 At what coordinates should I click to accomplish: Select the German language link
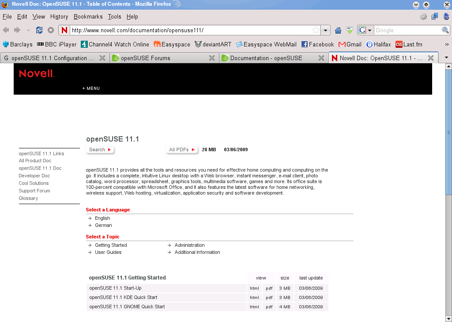(103, 225)
